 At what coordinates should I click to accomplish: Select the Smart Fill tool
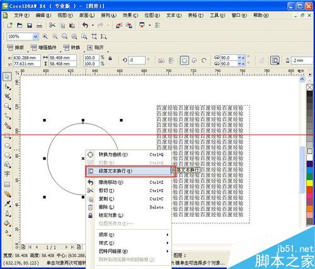point(8,126)
